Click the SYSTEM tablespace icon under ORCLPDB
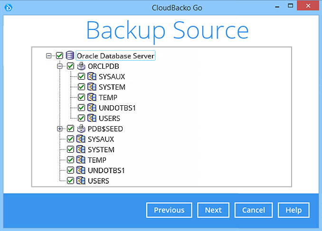 [92, 87]
